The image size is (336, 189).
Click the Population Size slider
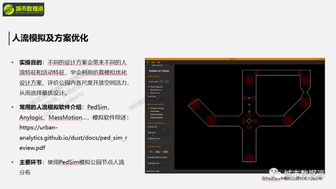pyautogui.click(x=159, y=166)
